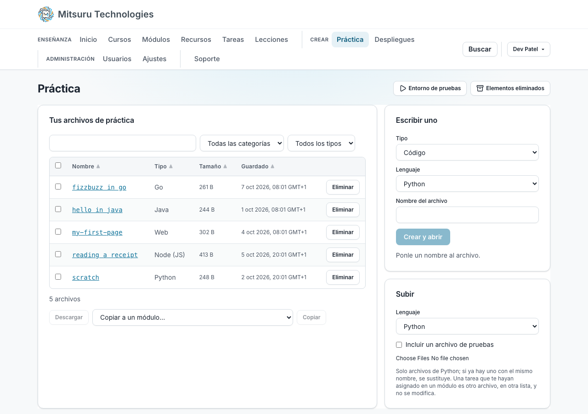588x414 pixels.
Task: Click Eliminar for fizzbuzz_in_go
Action: (x=343, y=187)
